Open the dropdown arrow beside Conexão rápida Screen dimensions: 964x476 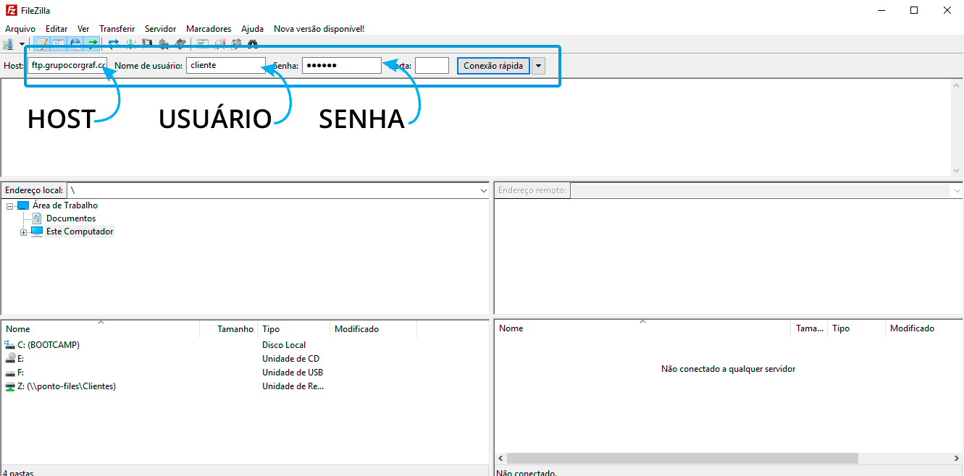click(x=538, y=65)
